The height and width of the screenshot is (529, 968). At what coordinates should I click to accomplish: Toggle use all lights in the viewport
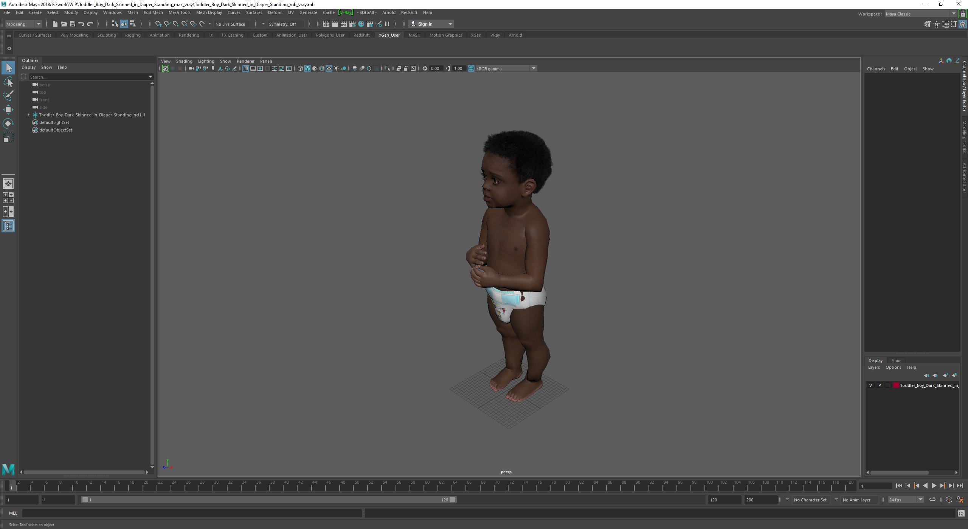click(336, 68)
